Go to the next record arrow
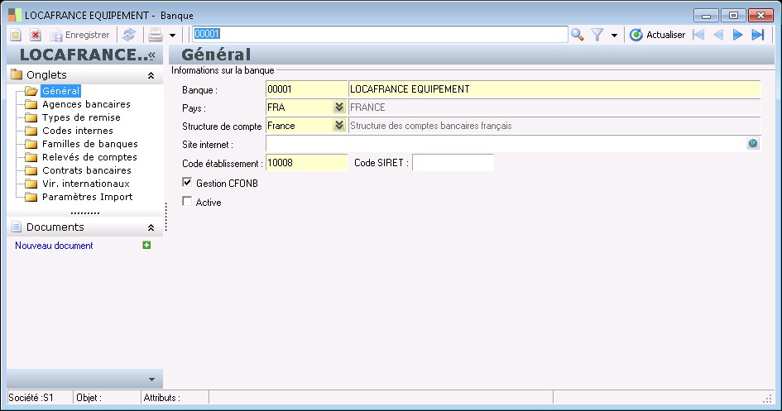The image size is (782, 411). pos(738,35)
